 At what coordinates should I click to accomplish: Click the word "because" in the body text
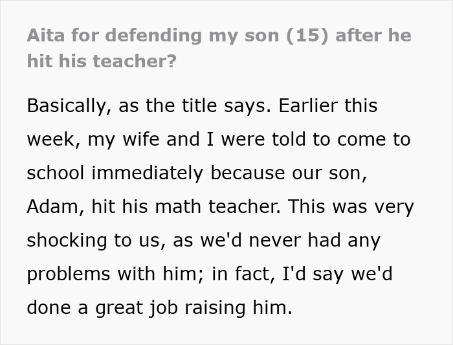[x=248, y=173]
